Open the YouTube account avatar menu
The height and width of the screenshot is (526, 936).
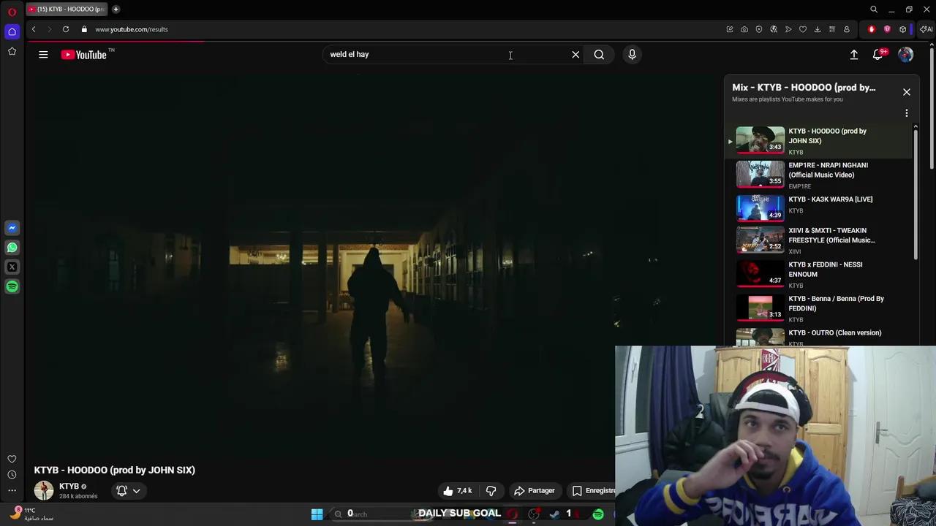pos(906,55)
